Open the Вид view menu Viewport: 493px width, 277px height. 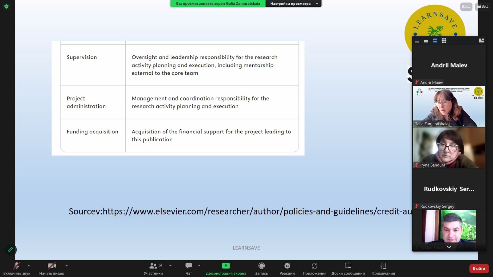[x=483, y=6]
